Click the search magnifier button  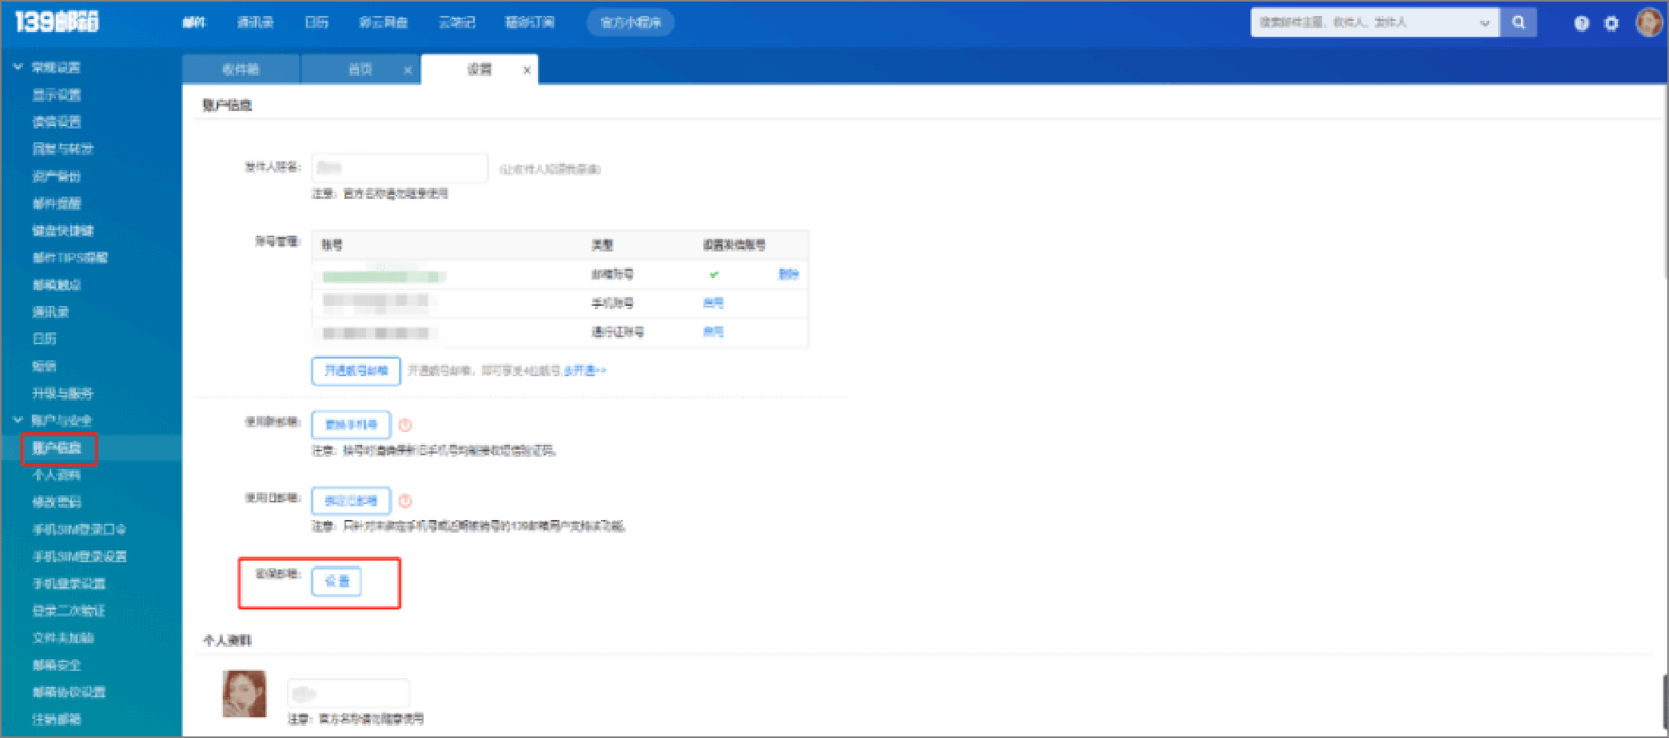tap(1518, 22)
